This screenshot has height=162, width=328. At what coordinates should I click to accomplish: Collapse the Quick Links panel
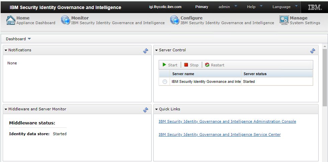coord(157,109)
